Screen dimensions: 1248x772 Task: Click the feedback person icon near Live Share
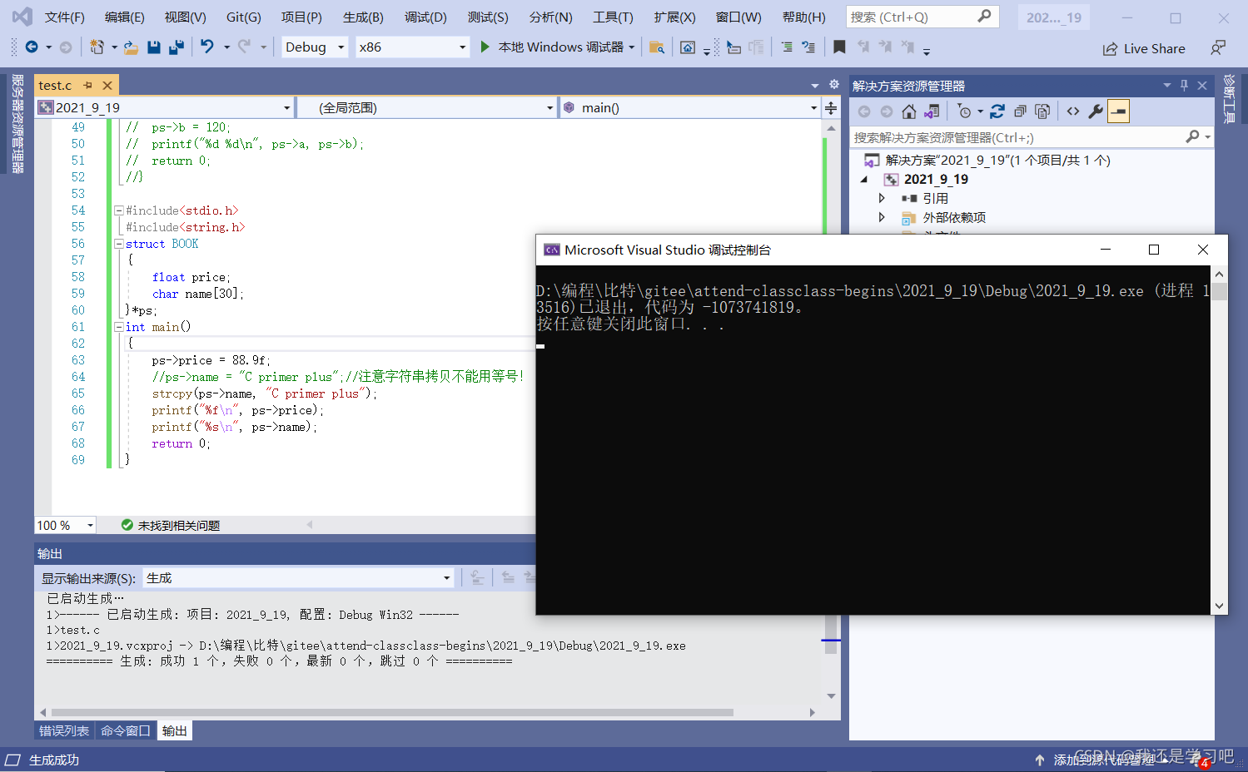click(1218, 48)
